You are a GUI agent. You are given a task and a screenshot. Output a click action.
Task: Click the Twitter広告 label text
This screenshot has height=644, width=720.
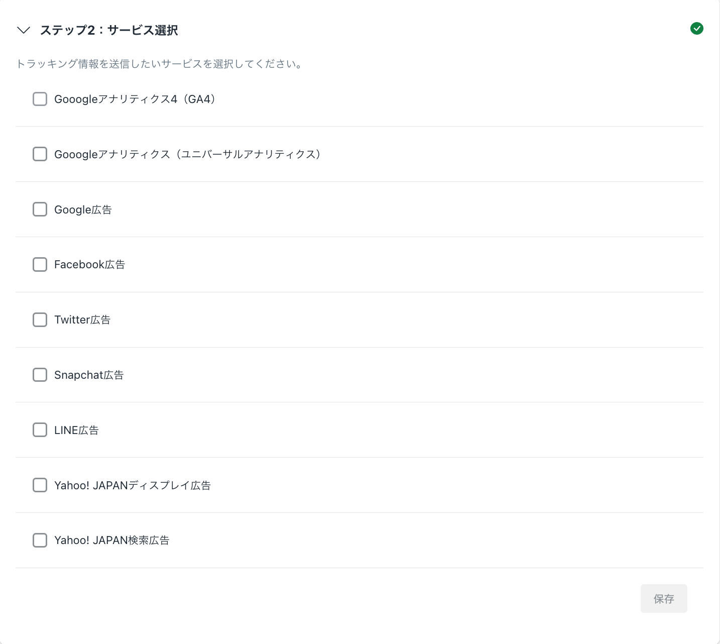pos(82,320)
